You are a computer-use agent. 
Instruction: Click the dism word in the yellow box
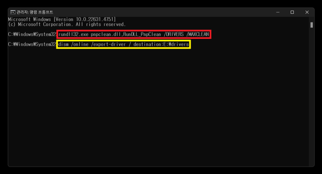point(63,44)
